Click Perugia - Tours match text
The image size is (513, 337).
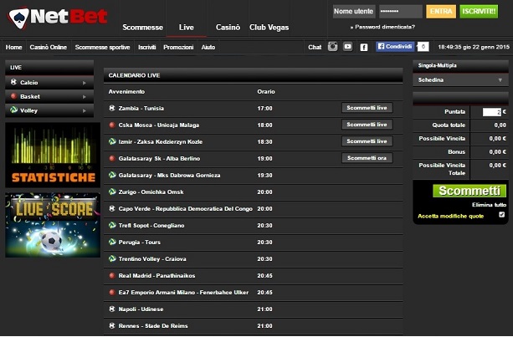click(140, 243)
